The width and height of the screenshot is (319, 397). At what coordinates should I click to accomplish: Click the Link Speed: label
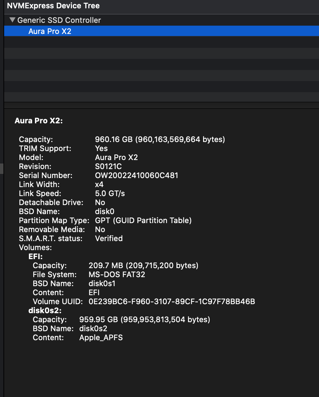40,193
